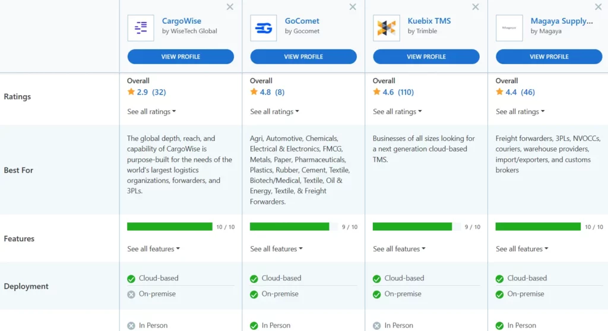Click Kuebix Cloud-based green check icon
608x331 pixels.
[376, 279]
